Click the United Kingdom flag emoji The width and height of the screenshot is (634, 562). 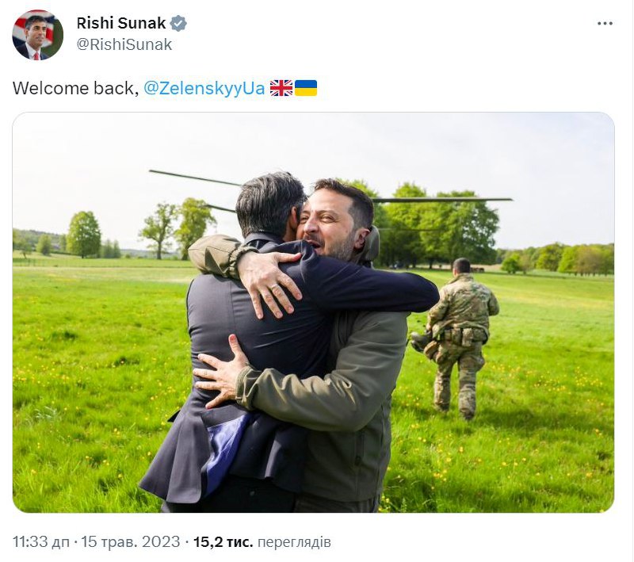click(x=281, y=88)
